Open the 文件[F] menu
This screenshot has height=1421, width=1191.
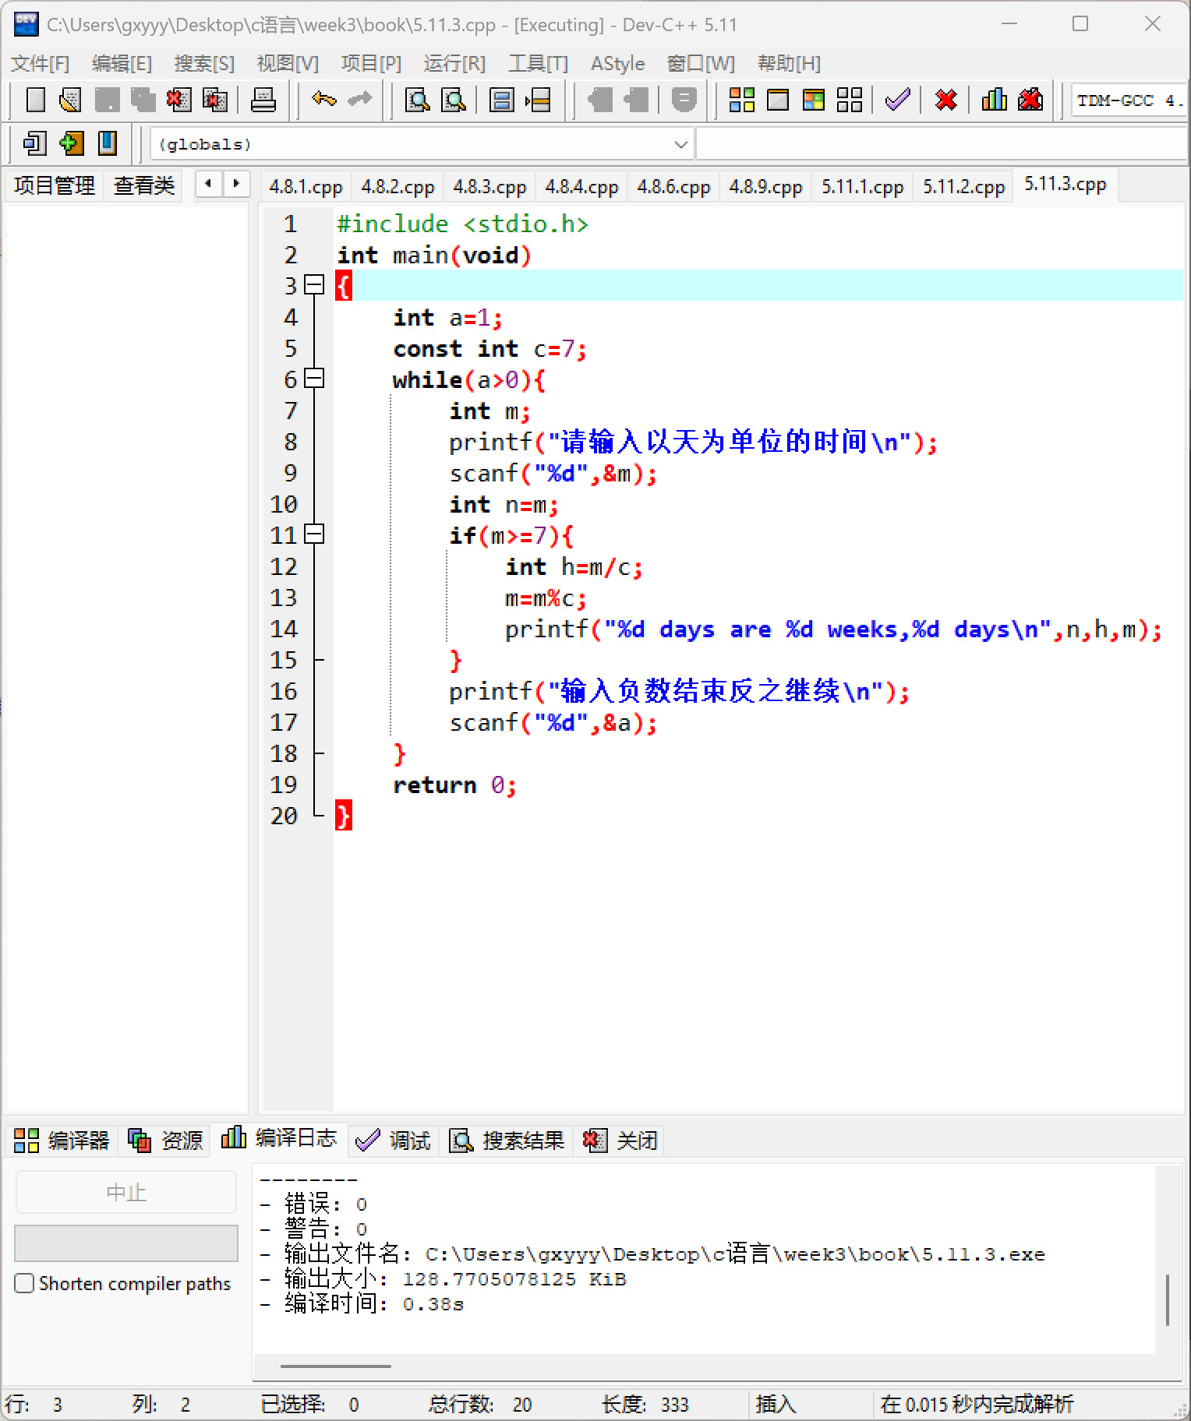(40, 63)
